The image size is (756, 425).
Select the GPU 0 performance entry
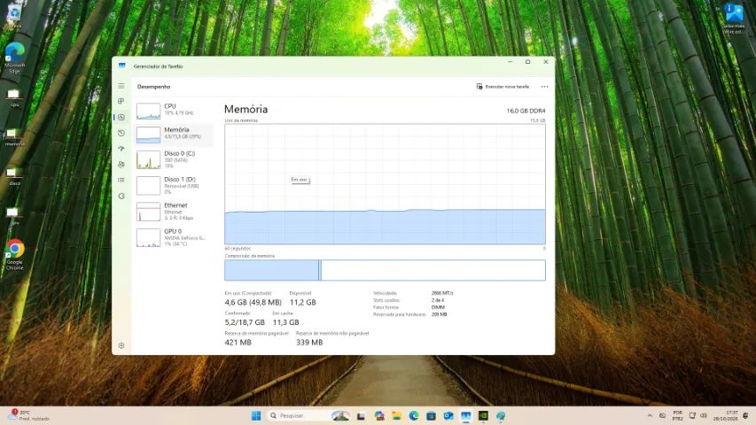coord(174,237)
